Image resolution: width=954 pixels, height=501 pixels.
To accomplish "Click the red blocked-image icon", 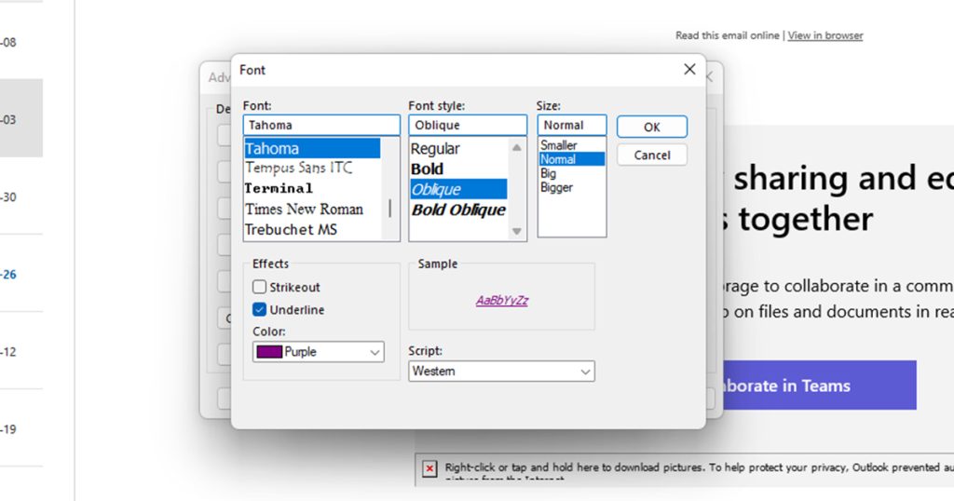I will [429, 468].
